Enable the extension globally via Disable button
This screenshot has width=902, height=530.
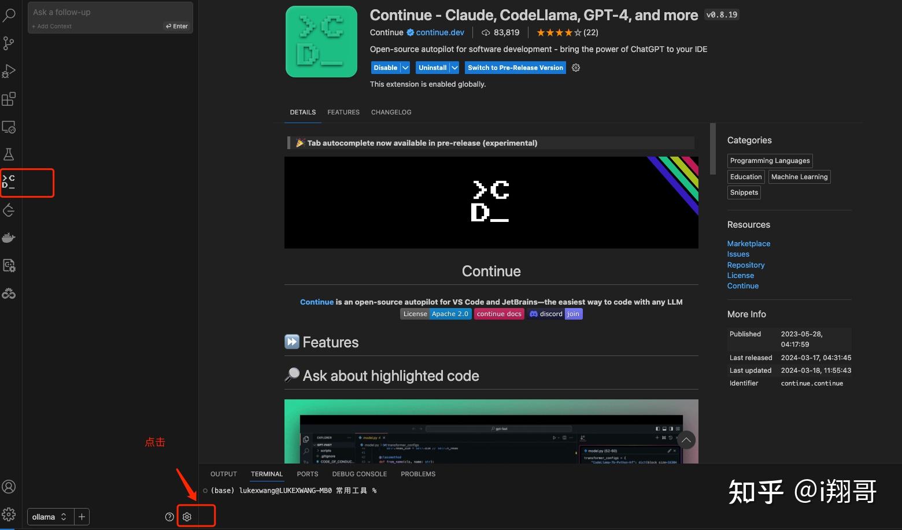[x=385, y=68]
